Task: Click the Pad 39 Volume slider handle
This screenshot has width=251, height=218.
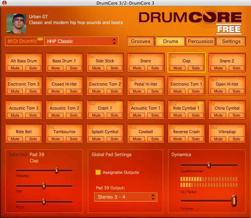Action: point(57,170)
